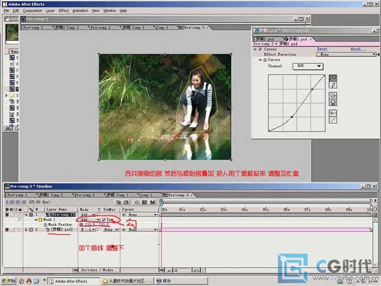Expand the folder item in Project window

6,96
